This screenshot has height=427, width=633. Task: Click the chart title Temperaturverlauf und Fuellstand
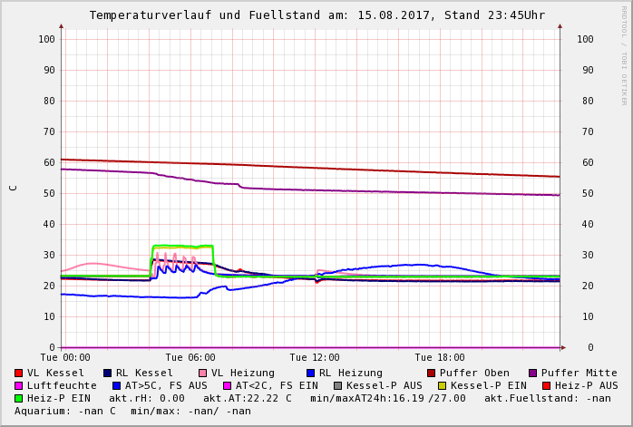click(x=316, y=15)
